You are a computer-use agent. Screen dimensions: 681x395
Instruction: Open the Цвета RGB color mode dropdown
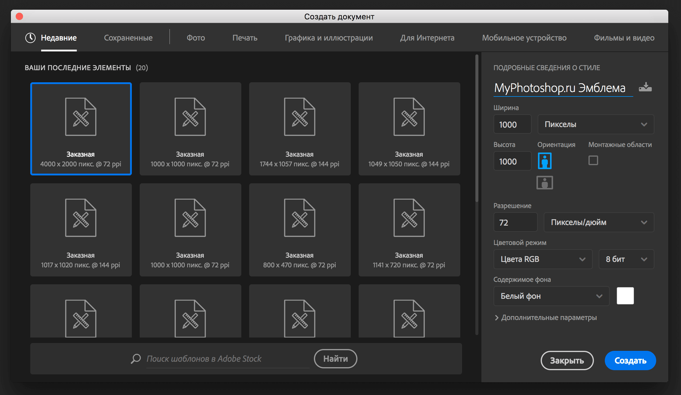coord(543,259)
